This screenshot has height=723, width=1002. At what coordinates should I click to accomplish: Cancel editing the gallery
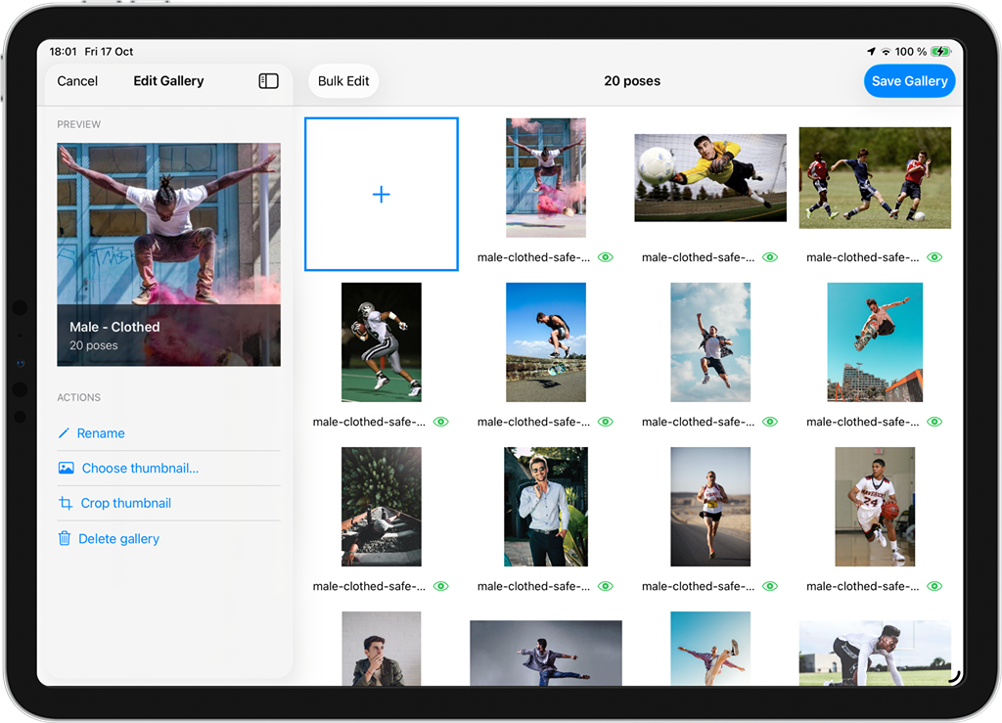[77, 81]
